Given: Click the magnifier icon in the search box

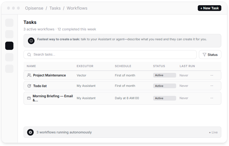Looking at the screenshot, I should click(x=29, y=55).
